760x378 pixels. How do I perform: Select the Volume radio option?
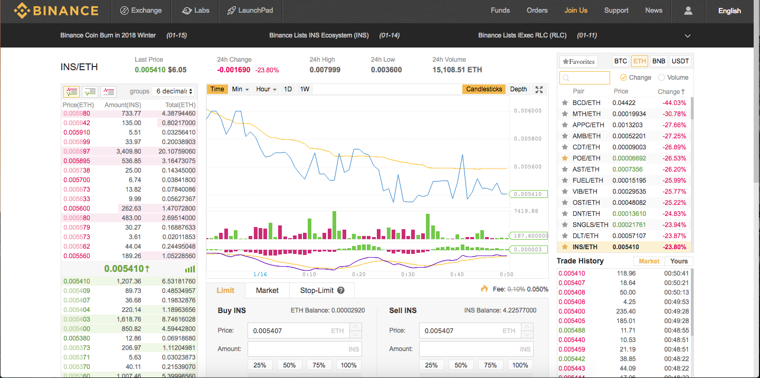click(662, 78)
